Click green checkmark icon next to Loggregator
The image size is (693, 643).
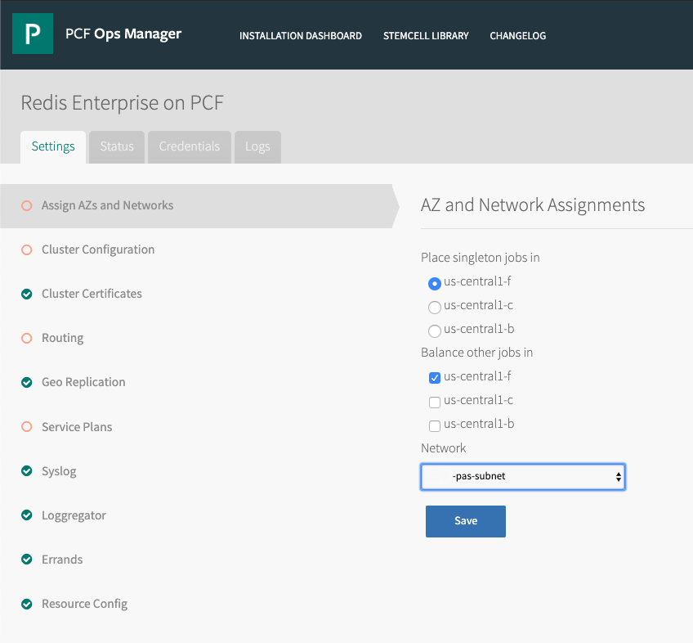point(27,515)
